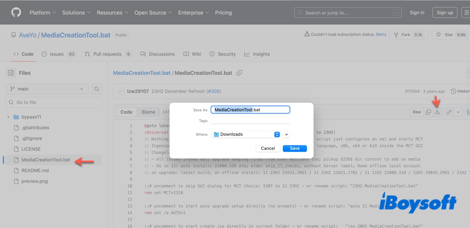This screenshot has width=470, height=228.
Task: Open the Where Downloads location dropdown
Action: click(x=246, y=134)
